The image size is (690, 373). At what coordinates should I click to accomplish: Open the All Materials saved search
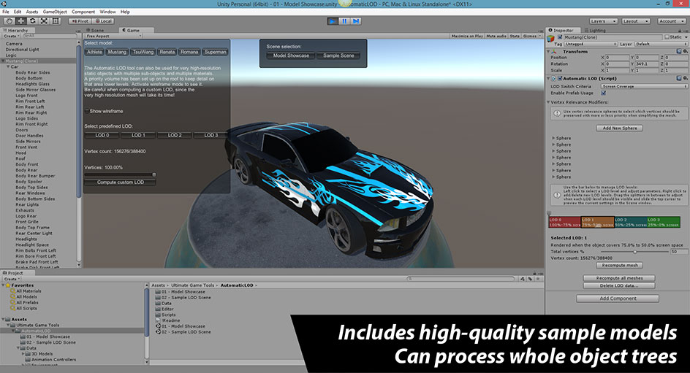26,291
